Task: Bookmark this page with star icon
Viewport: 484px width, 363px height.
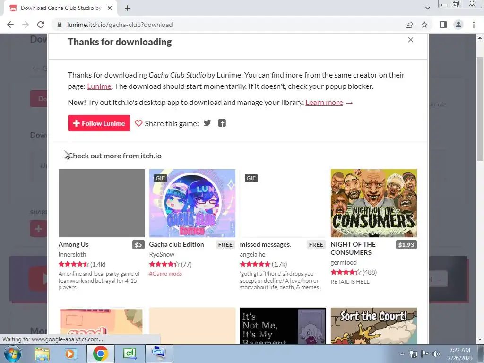Action: [424, 25]
